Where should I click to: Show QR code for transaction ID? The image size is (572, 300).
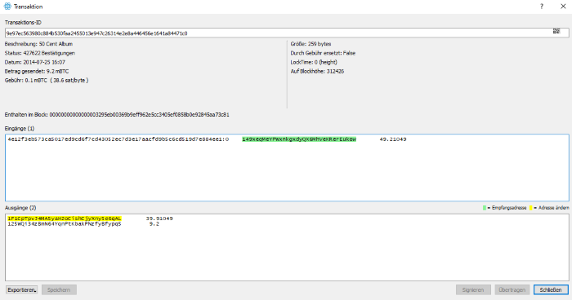tap(556, 31)
